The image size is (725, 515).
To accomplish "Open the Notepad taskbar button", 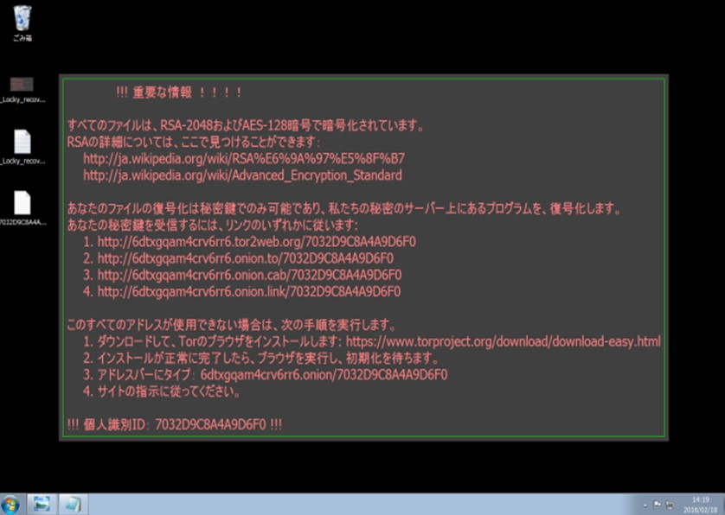I will click(x=73, y=504).
